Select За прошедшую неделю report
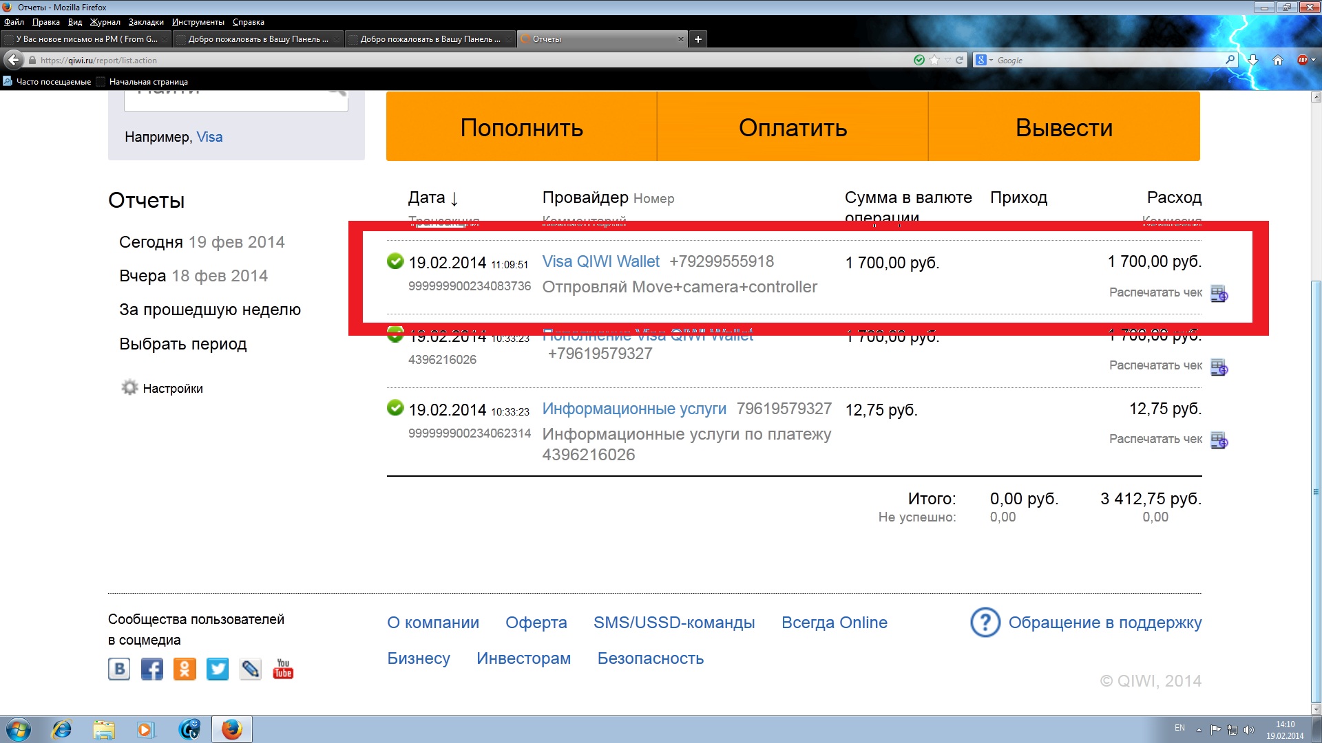 (x=210, y=310)
